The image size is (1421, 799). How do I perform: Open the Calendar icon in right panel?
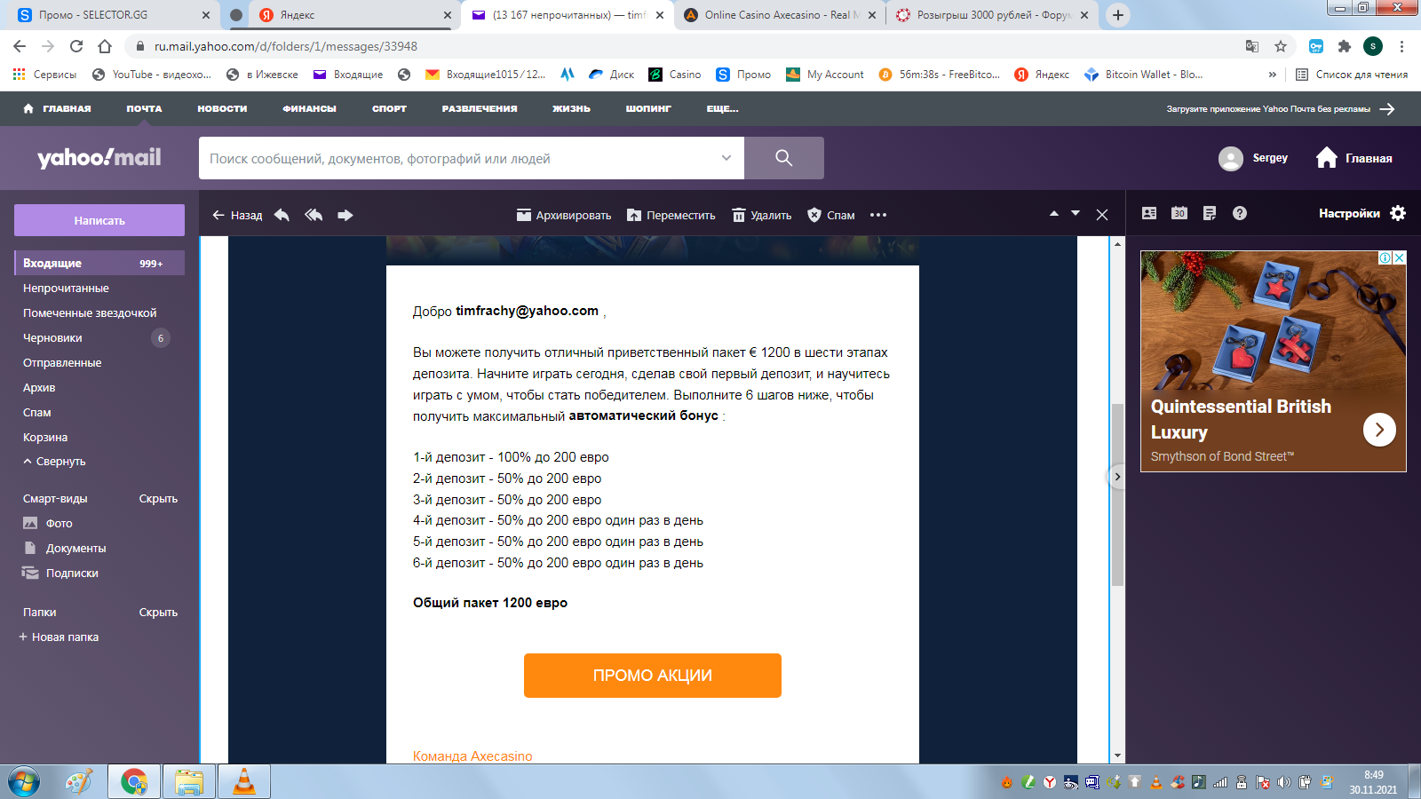tap(1179, 213)
